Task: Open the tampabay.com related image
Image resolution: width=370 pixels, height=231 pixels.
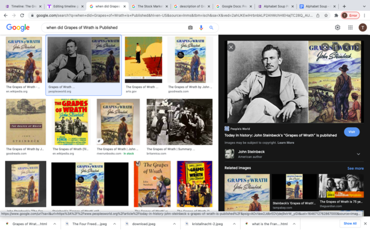Action: tap(294, 187)
